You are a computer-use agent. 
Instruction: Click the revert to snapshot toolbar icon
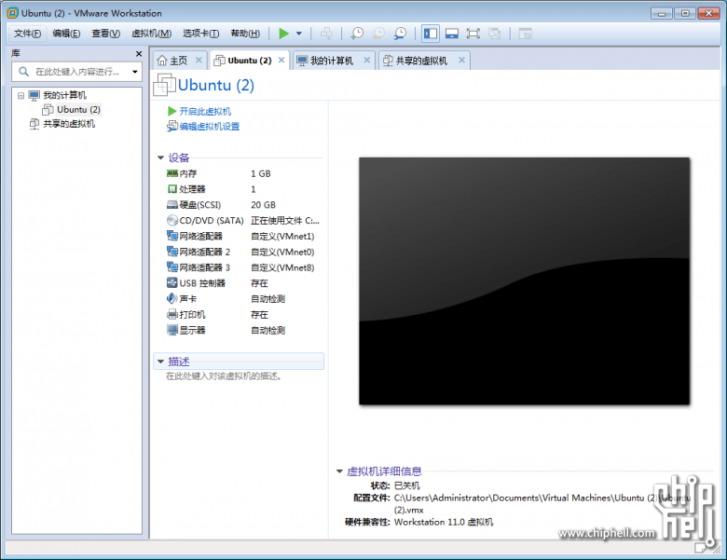tap(378, 34)
